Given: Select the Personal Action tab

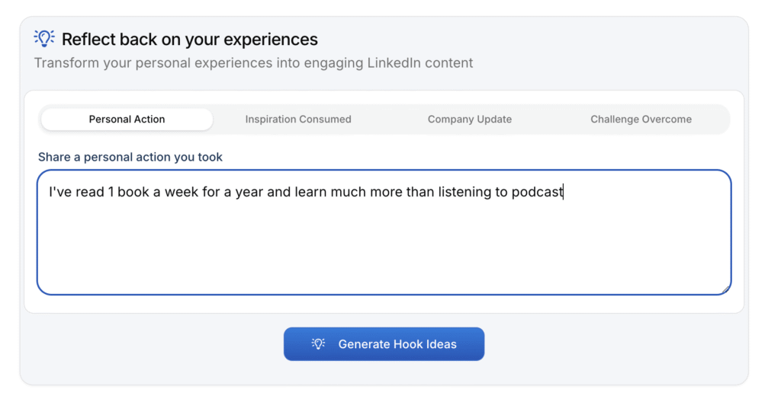Looking at the screenshot, I should pyautogui.click(x=127, y=120).
